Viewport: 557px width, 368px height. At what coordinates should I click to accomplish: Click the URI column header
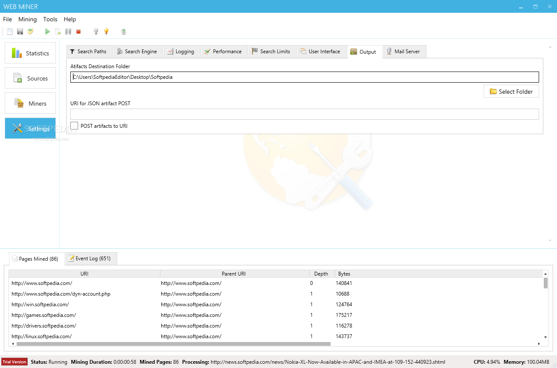pyautogui.click(x=84, y=274)
